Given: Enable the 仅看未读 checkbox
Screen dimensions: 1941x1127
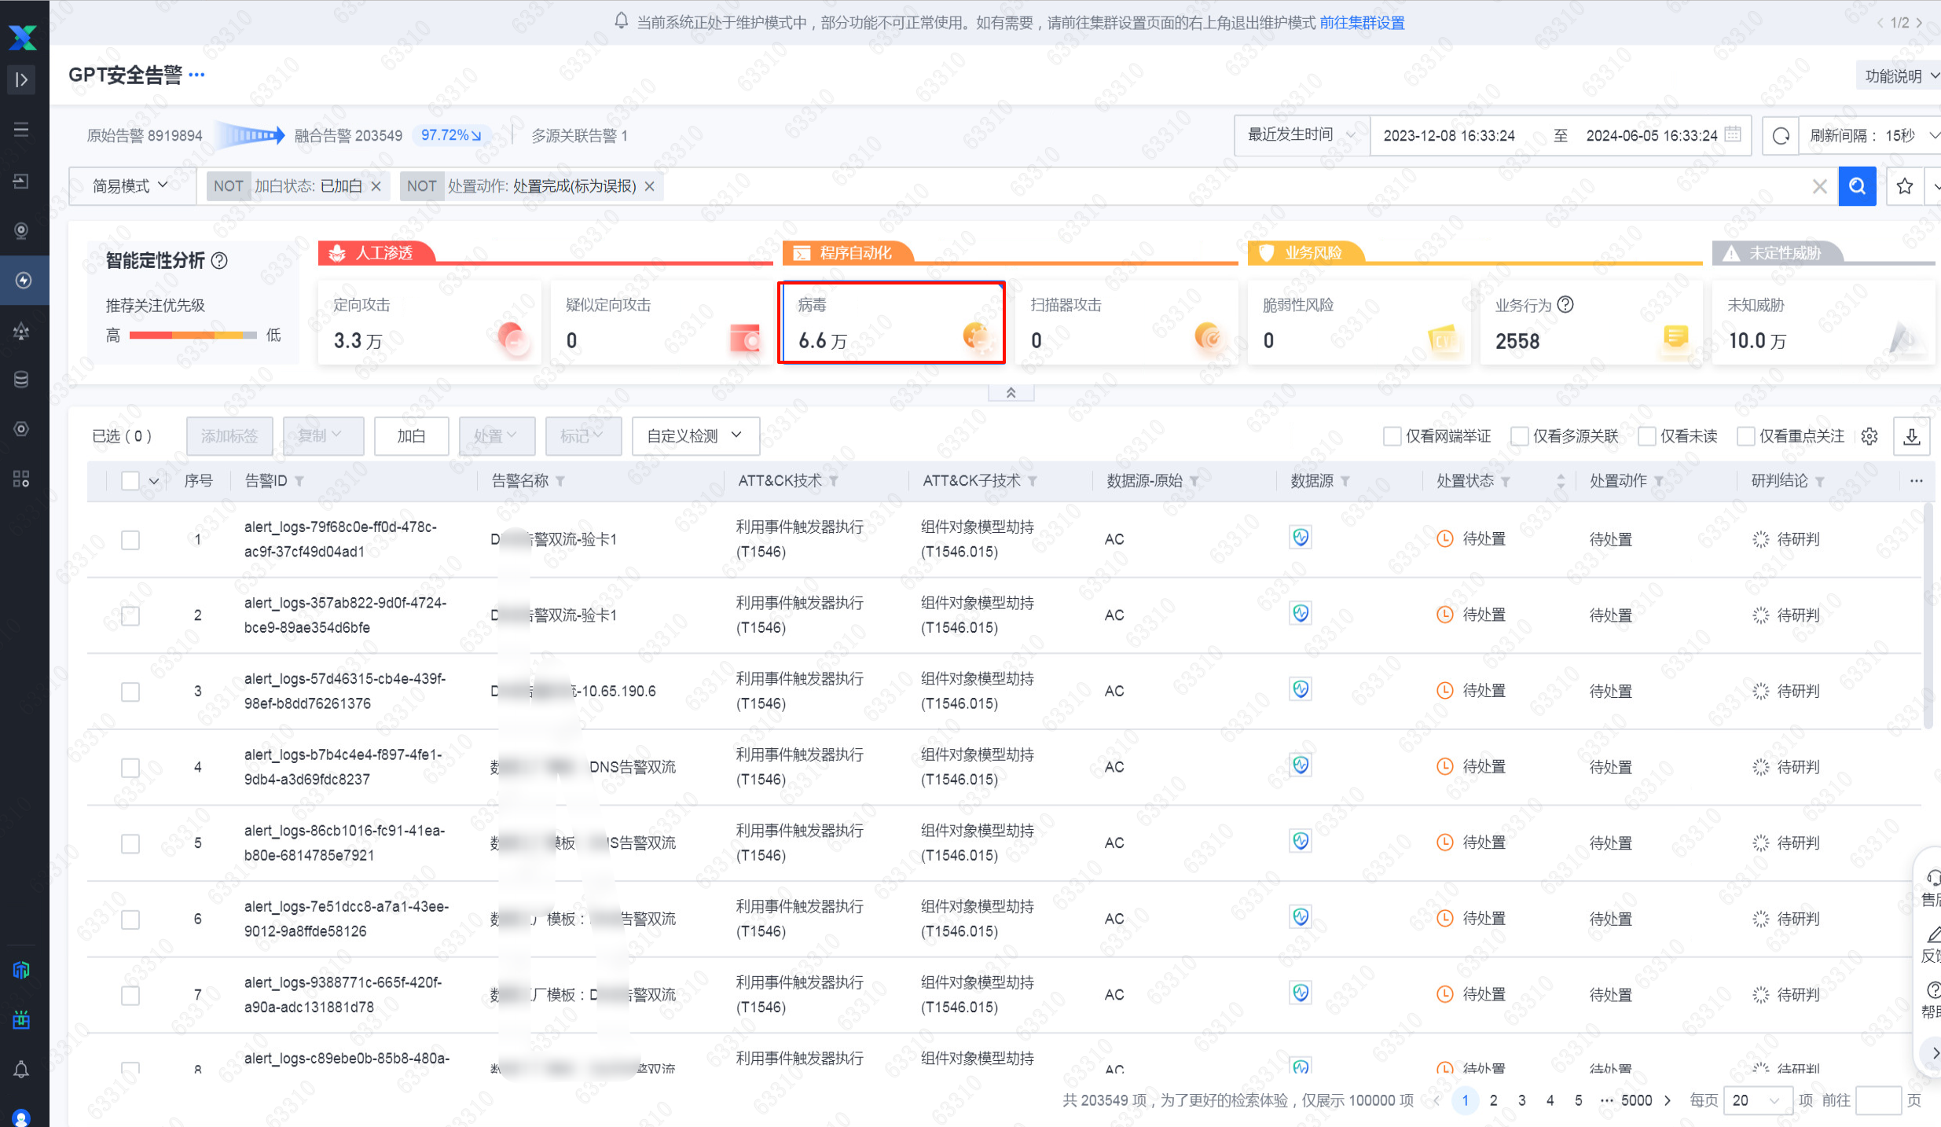Looking at the screenshot, I should tap(1648, 436).
